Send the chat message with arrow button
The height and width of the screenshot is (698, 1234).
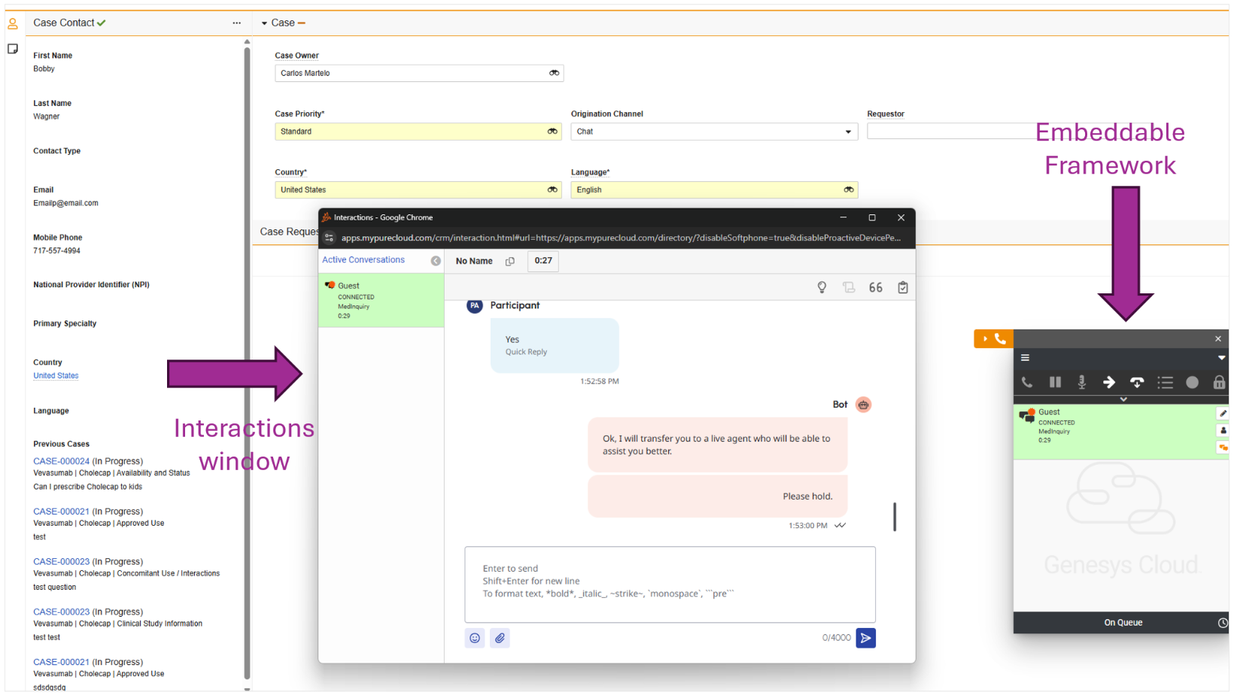(866, 638)
